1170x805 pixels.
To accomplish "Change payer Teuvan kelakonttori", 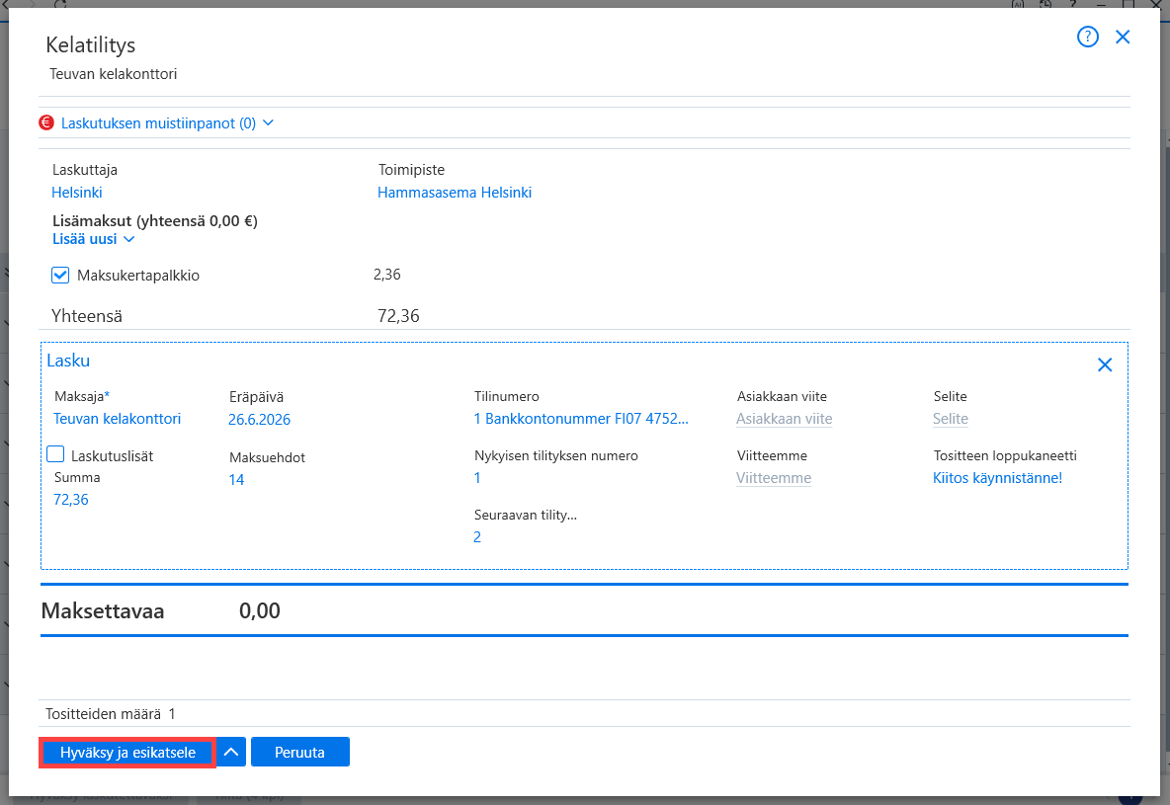I will 118,419.
